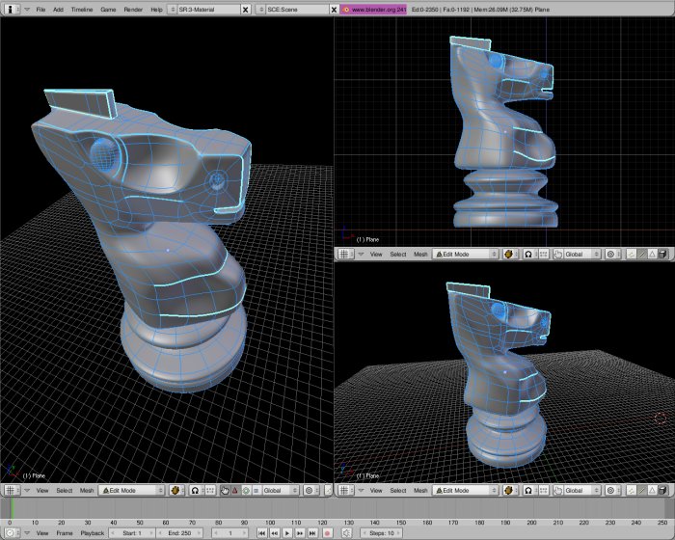Open the Edit Mode dropdown in the bottom-right viewport
The width and height of the screenshot is (675, 540).
coord(466,490)
